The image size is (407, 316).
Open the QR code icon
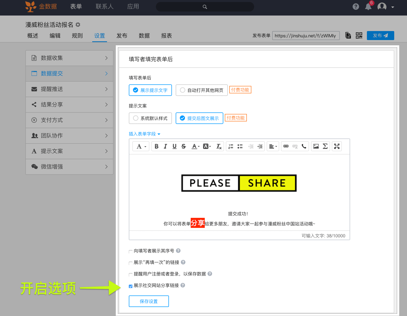click(359, 36)
